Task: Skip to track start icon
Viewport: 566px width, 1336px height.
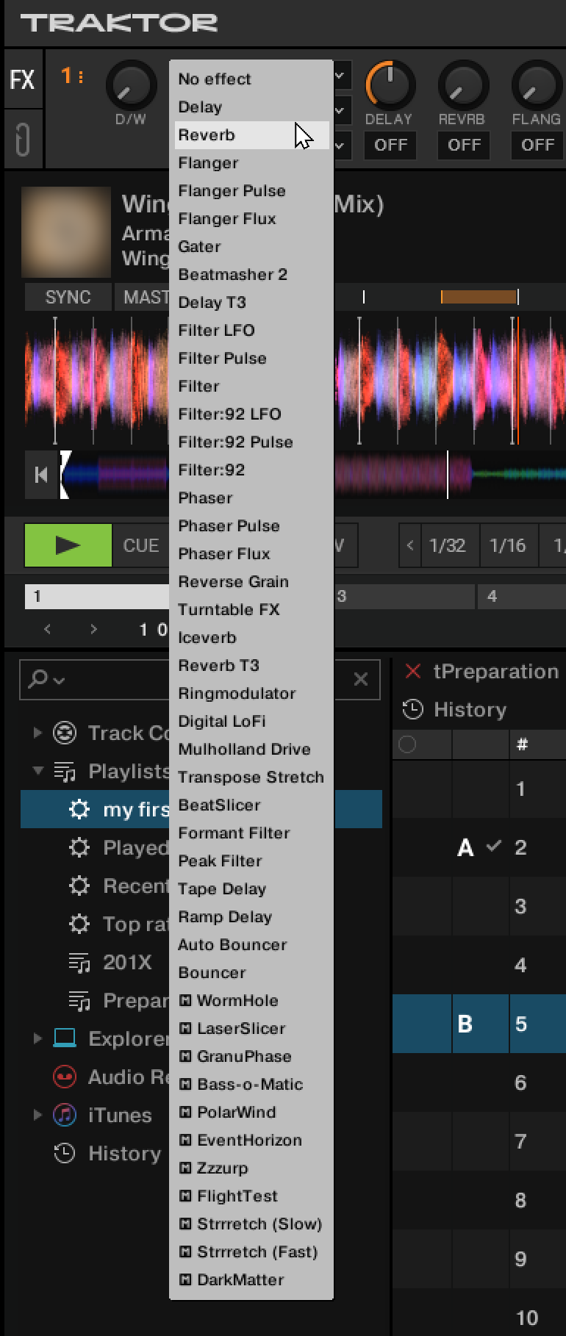Action: (x=41, y=475)
